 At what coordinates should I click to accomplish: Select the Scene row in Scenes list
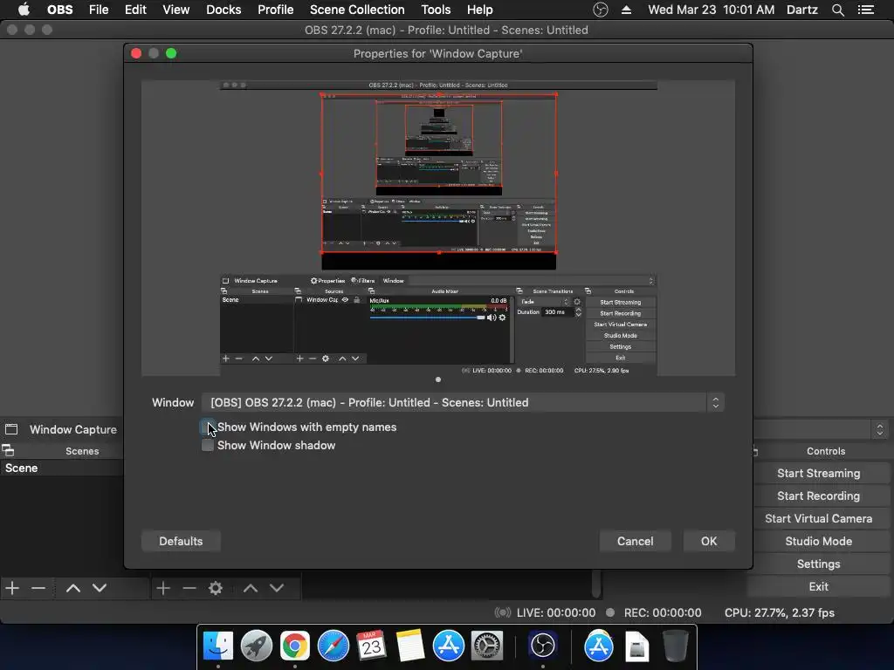(x=62, y=468)
